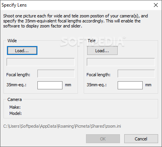Click Tele 35mm-eq. millimeter input box
This screenshot has height=147, width=162.
(130, 85)
